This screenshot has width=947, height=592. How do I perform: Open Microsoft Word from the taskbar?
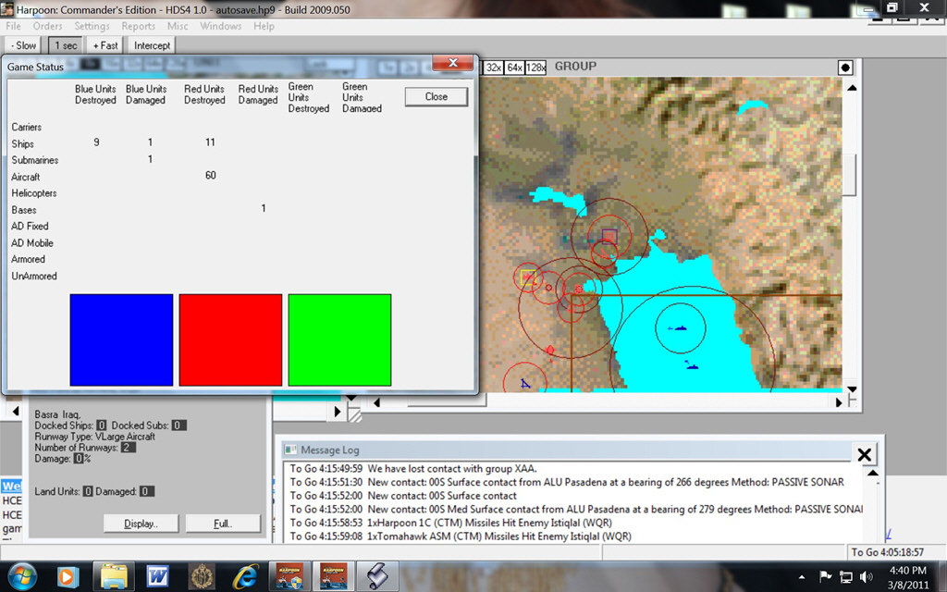pyautogui.click(x=157, y=576)
